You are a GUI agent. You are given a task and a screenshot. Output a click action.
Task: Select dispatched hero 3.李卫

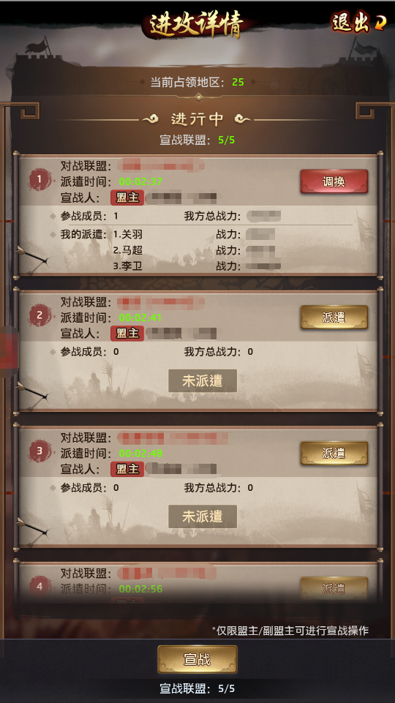(128, 266)
